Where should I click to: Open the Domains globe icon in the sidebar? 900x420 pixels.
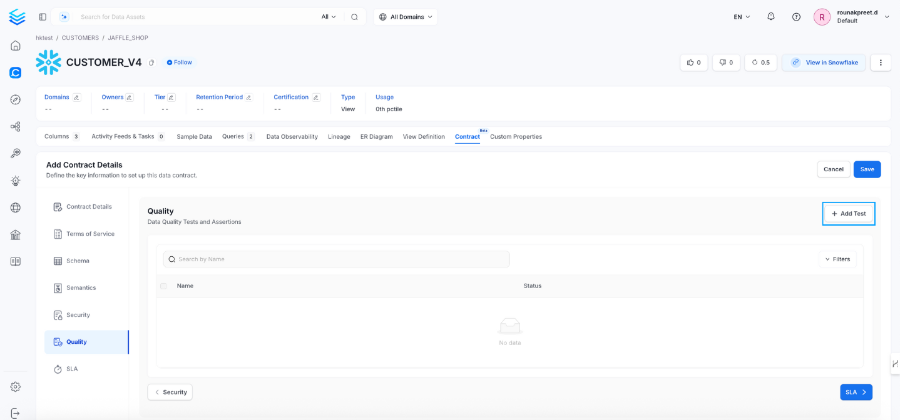pyautogui.click(x=16, y=207)
